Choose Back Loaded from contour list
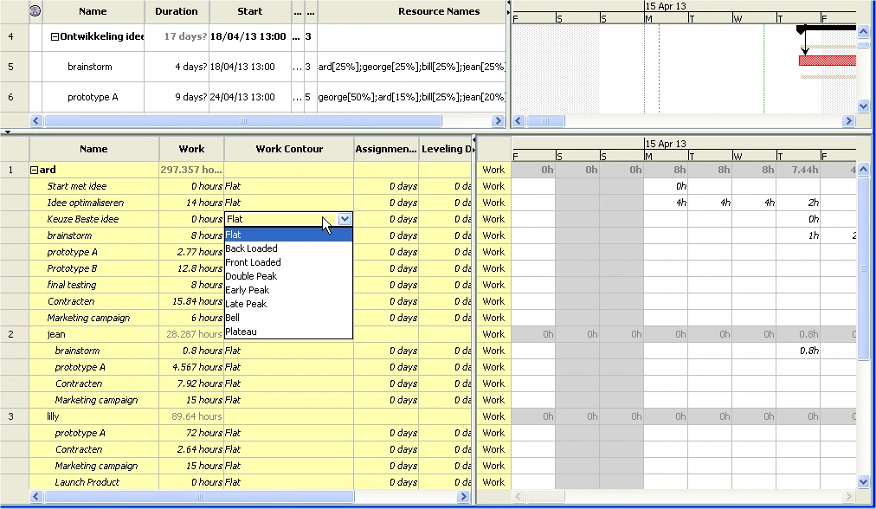 (x=288, y=248)
